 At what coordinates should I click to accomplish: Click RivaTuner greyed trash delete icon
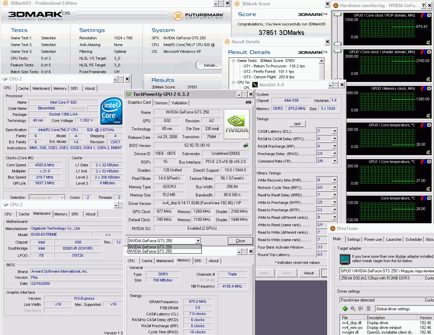pos(368,309)
